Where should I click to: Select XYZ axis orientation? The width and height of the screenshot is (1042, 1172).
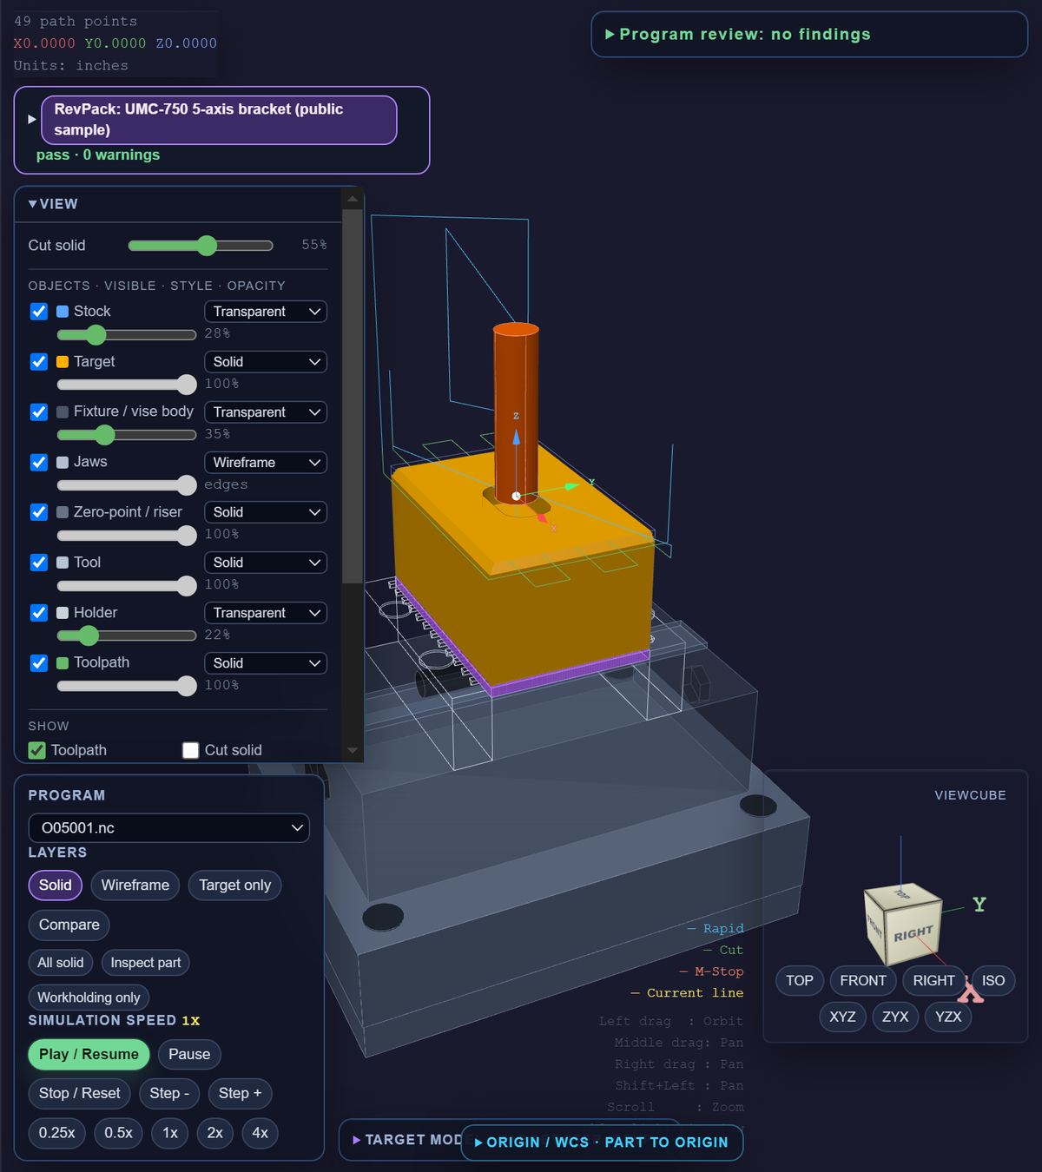pos(842,1017)
